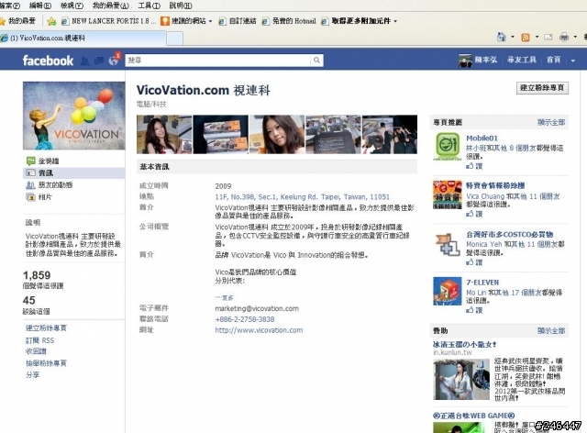
Task: Open the 編輯(E) menu
Action: (x=40, y=6)
